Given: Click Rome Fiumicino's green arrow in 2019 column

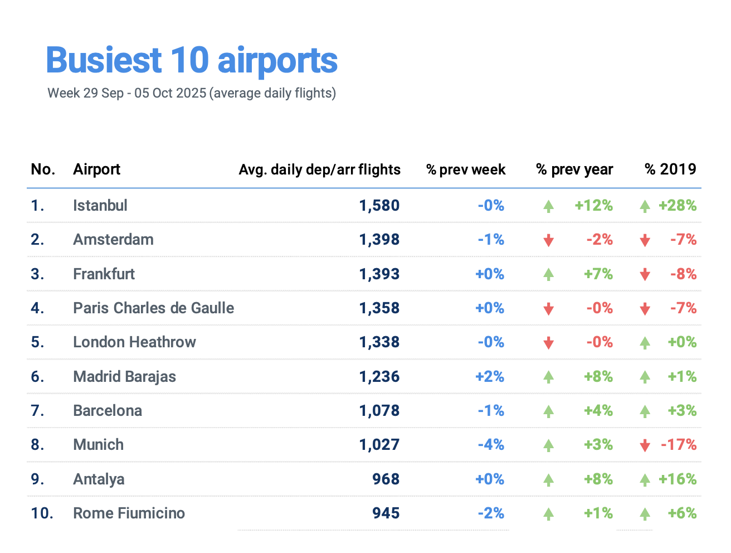Looking at the screenshot, I should click(x=645, y=513).
